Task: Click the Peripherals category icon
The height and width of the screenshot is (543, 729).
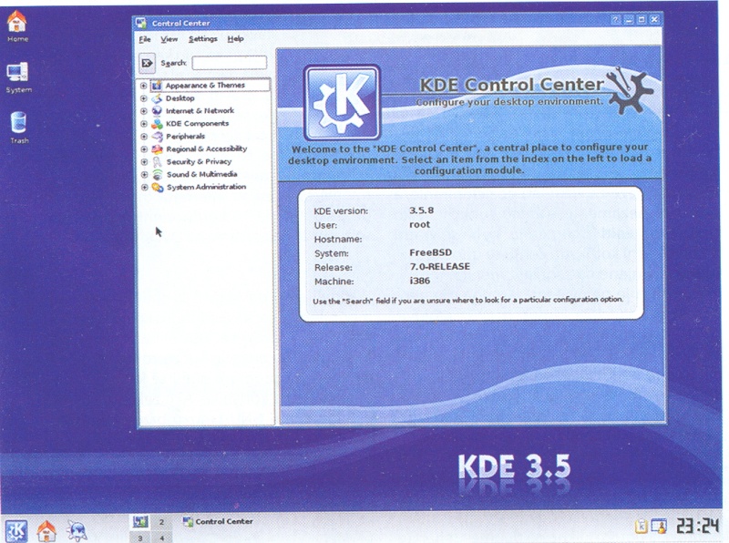Action: [158, 137]
